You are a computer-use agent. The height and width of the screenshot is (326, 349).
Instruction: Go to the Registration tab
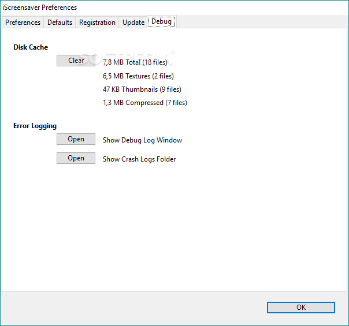97,23
